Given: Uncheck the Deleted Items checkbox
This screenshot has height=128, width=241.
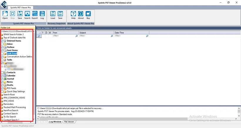Looking at the screenshot, I should [x=2, y=41].
